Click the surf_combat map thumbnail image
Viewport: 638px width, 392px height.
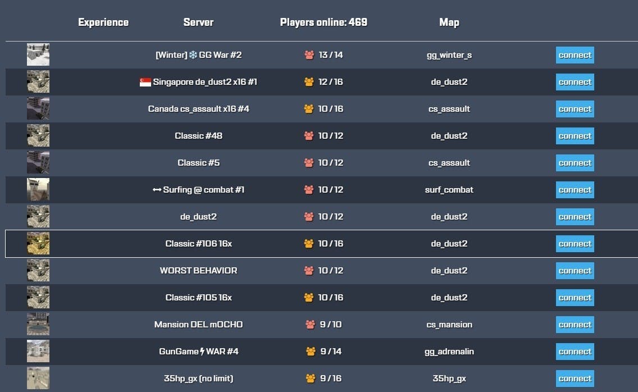coord(38,190)
